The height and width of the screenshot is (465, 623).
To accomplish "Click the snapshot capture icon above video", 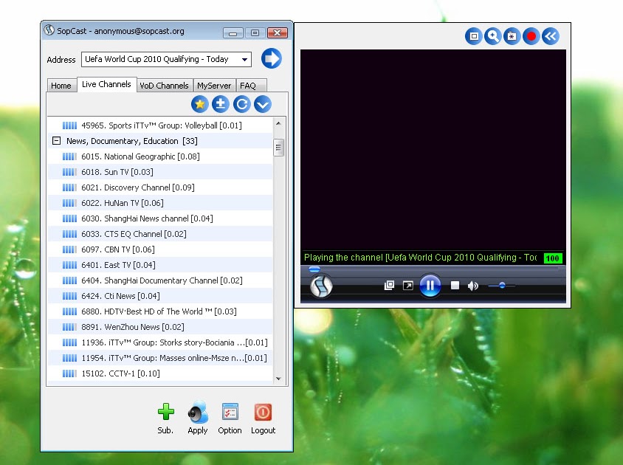I will [512, 36].
